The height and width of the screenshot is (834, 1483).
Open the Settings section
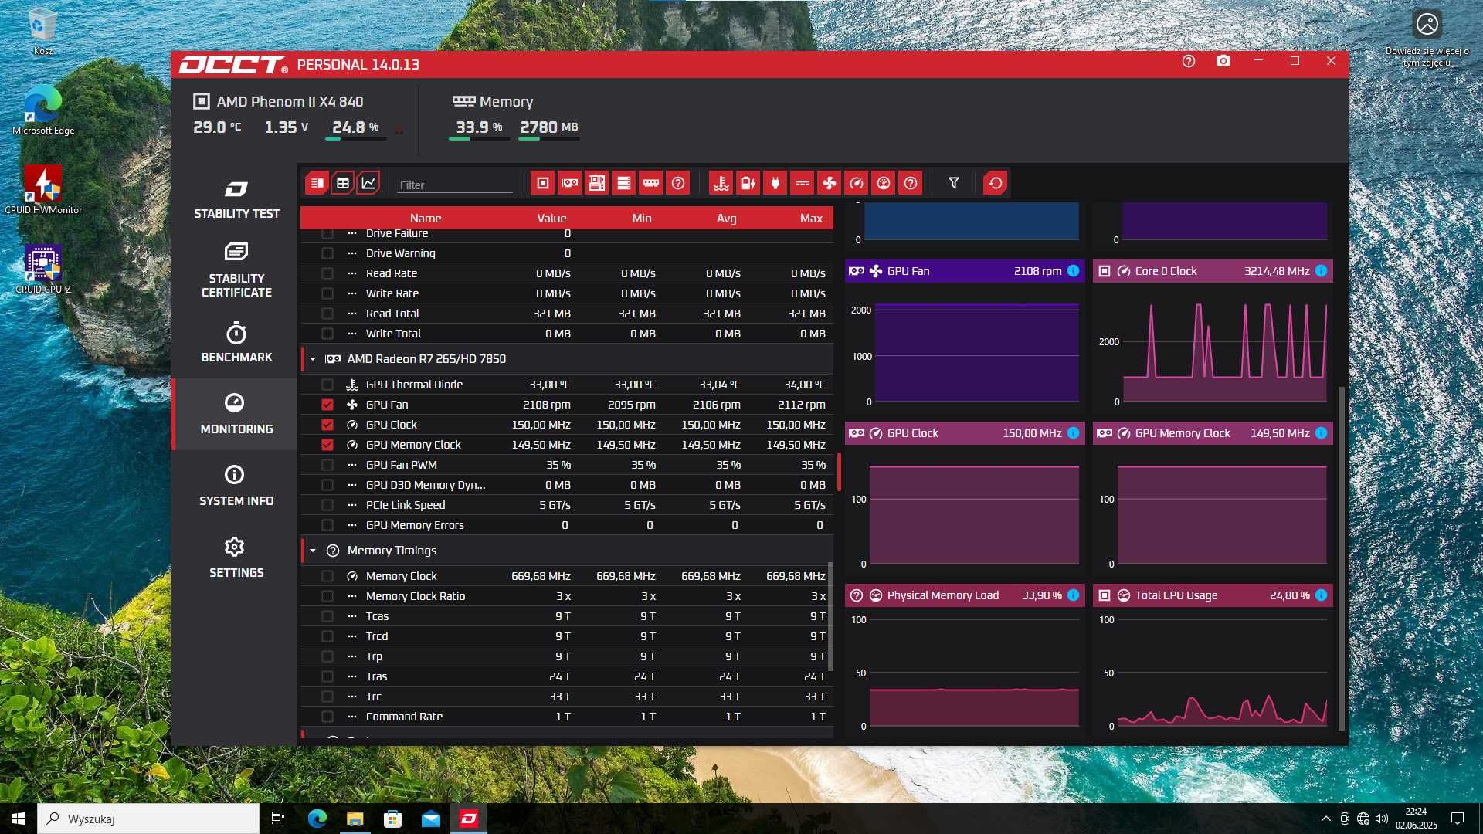(x=236, y=558)
